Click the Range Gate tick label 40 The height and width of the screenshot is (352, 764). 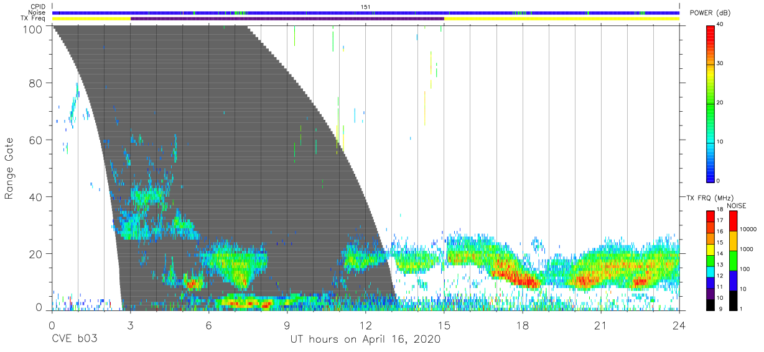pyautogui.click(x=36, y=197)
